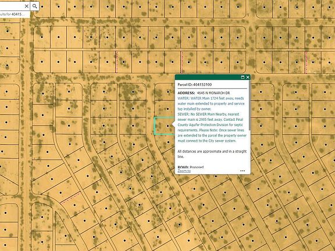
Task: Click the popup's green title bar
Action: click(208, 77)
